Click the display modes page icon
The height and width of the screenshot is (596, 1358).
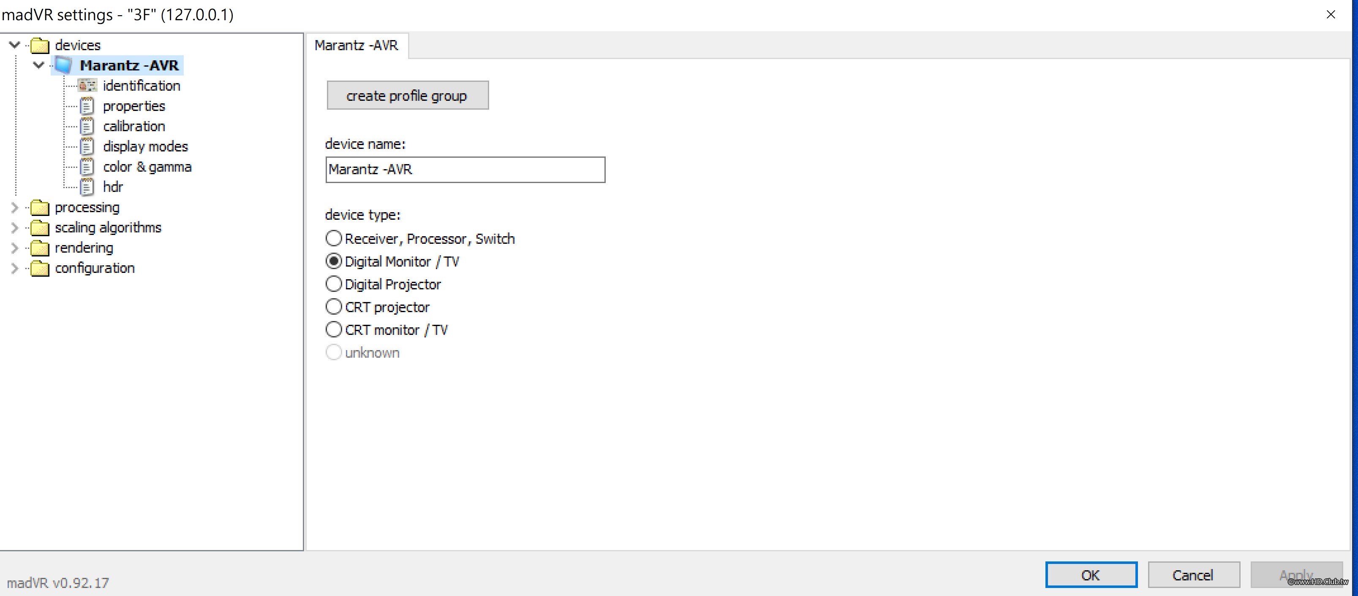[x=87, y=146]
